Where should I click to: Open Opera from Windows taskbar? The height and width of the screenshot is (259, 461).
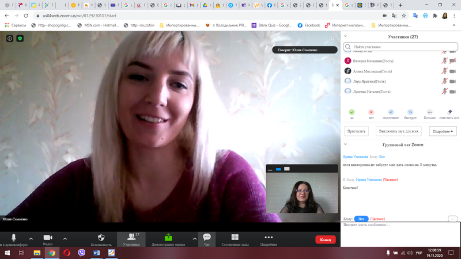[x=67, y=253]
